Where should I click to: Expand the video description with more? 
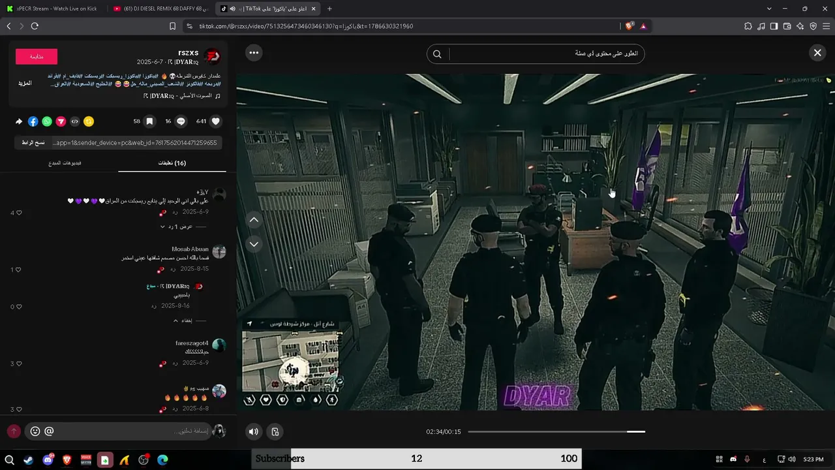click(25, 84)
